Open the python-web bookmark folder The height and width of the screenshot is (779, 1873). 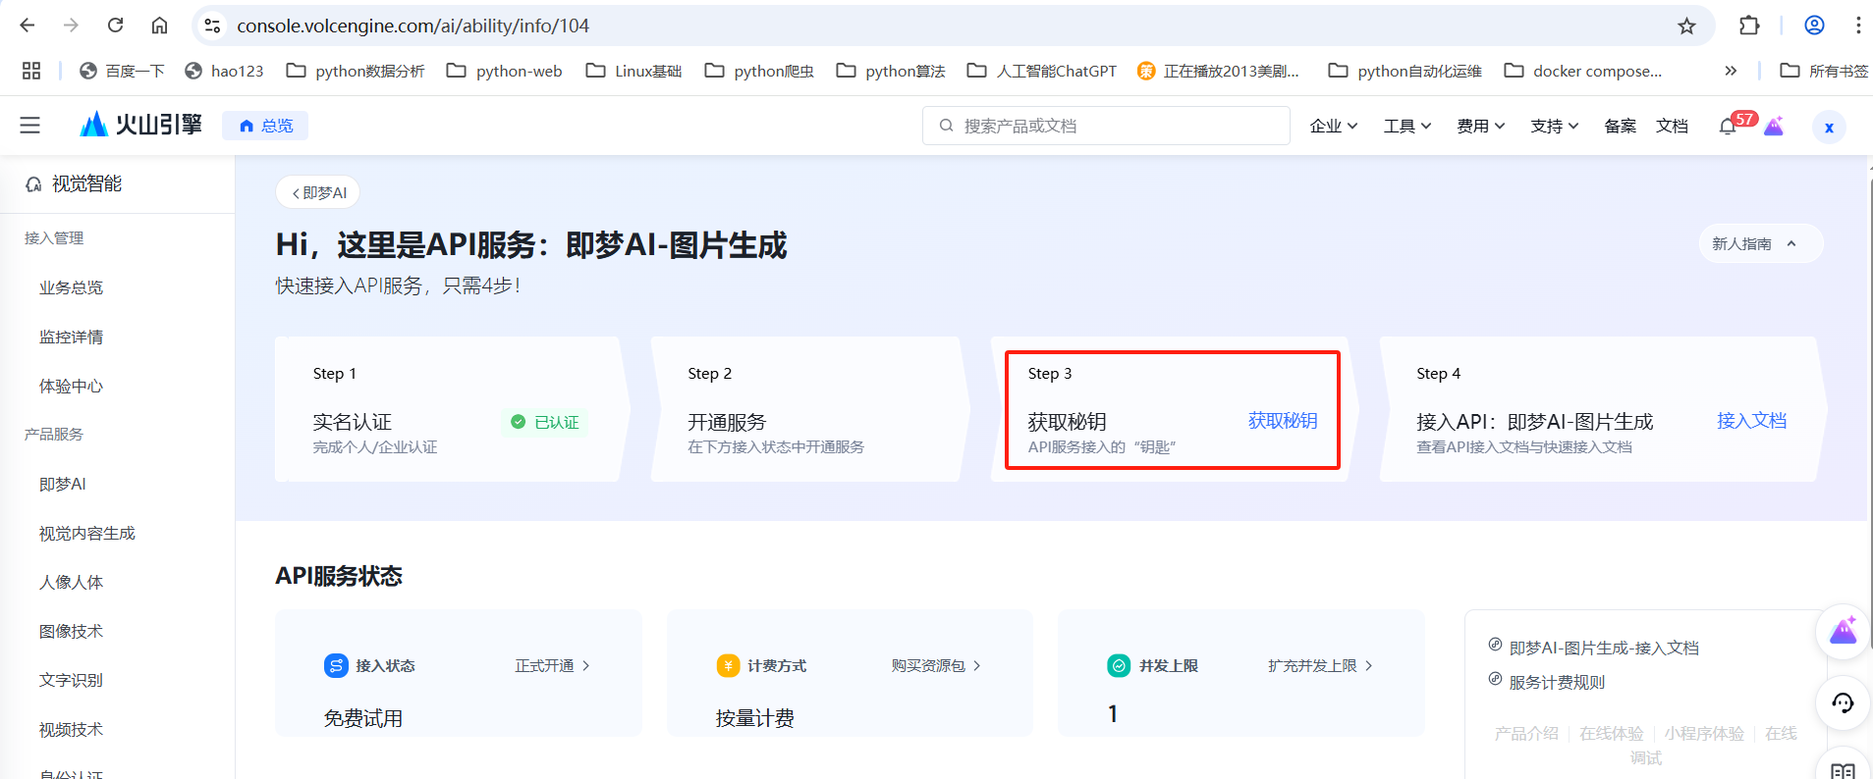[x=504, y=71]
